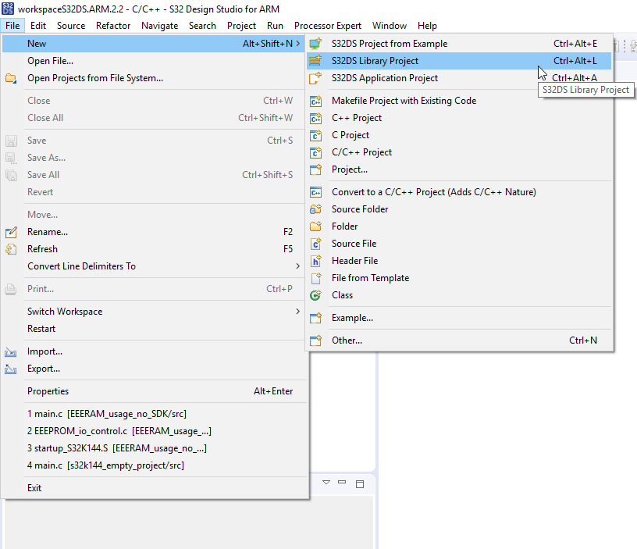Click the Project... wizard icon
This screenshot has width=637, height=549.
pyautogui.click(x=315, y=169)
